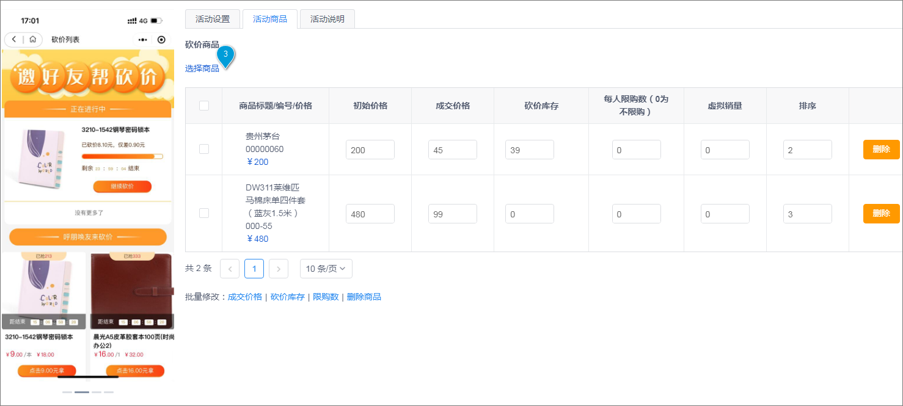Screen dimensions: 903x406
Task: Edit 虚拟销量 field for 贵州茅台
Action: 725,150
